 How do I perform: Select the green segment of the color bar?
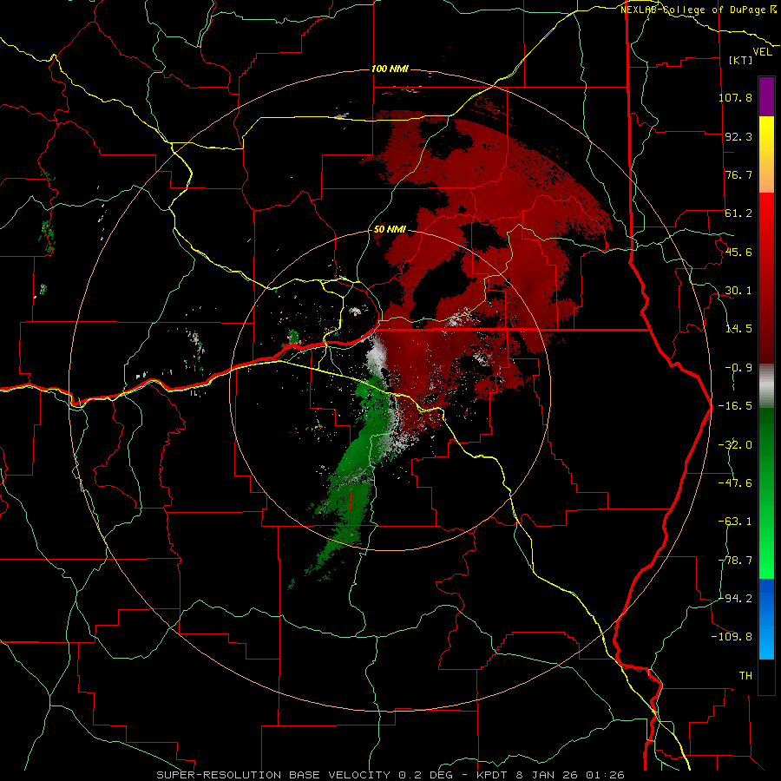click(766, 493)
